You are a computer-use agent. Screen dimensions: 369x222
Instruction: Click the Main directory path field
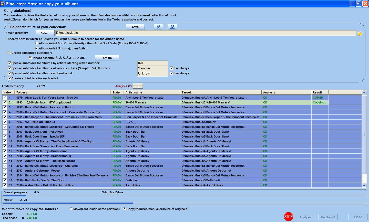point(206,33)
